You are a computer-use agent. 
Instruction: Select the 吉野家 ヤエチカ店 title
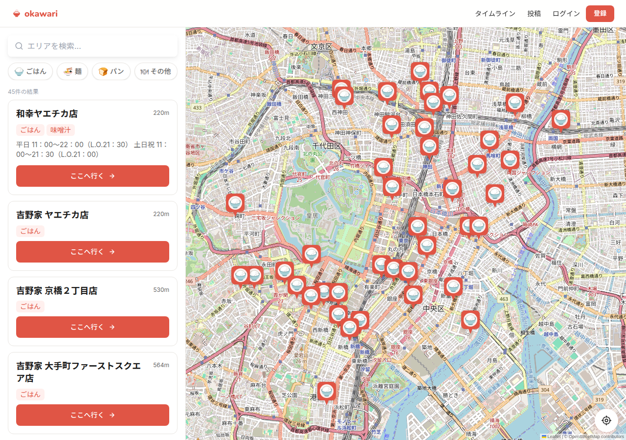(x=52, y=215)
